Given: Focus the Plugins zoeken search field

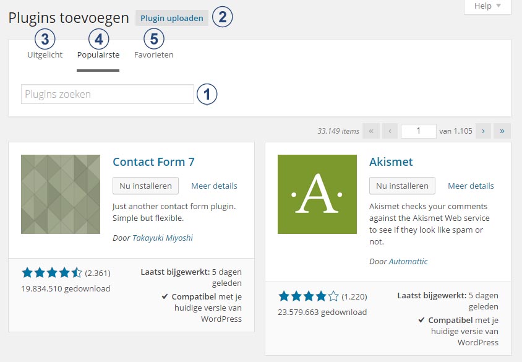Looking at the screenshot, I should point(108,94).
